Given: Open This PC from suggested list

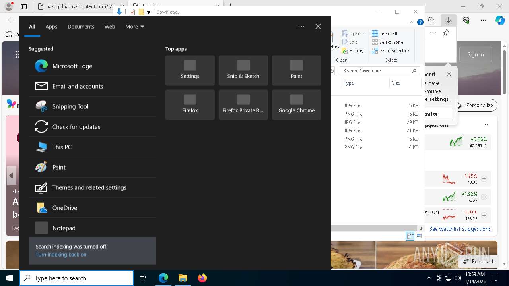Looking at the screenshot, I should 92,147.
